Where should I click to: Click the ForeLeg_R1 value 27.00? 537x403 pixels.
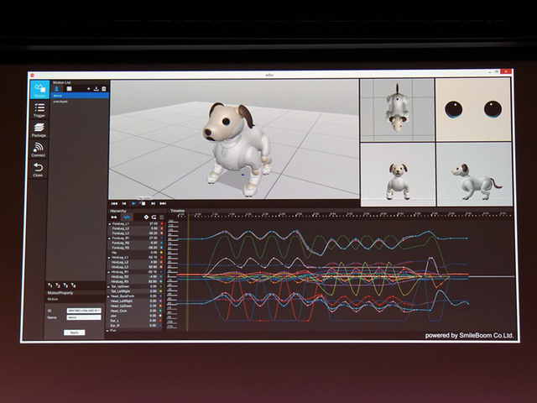coord(154,238)
